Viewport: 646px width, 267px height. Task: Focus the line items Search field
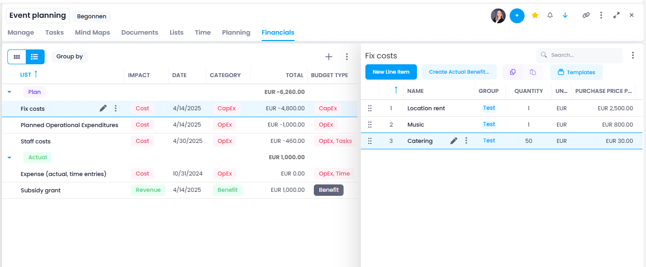coord(580,55)
